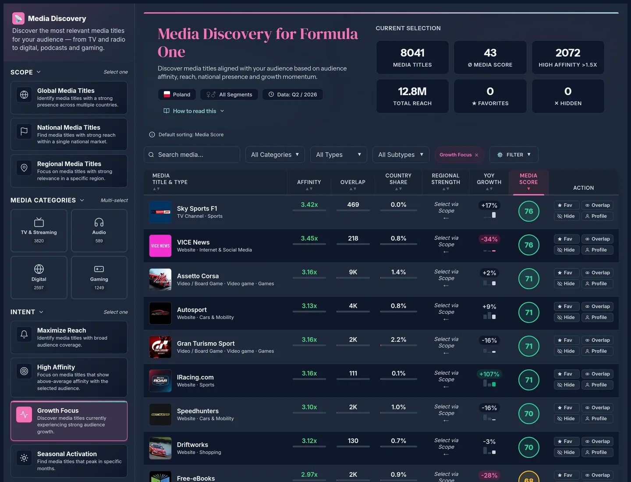Collapse the MEDIA CATEGORIES section
631x482 pixels.
tap(47, 200)
